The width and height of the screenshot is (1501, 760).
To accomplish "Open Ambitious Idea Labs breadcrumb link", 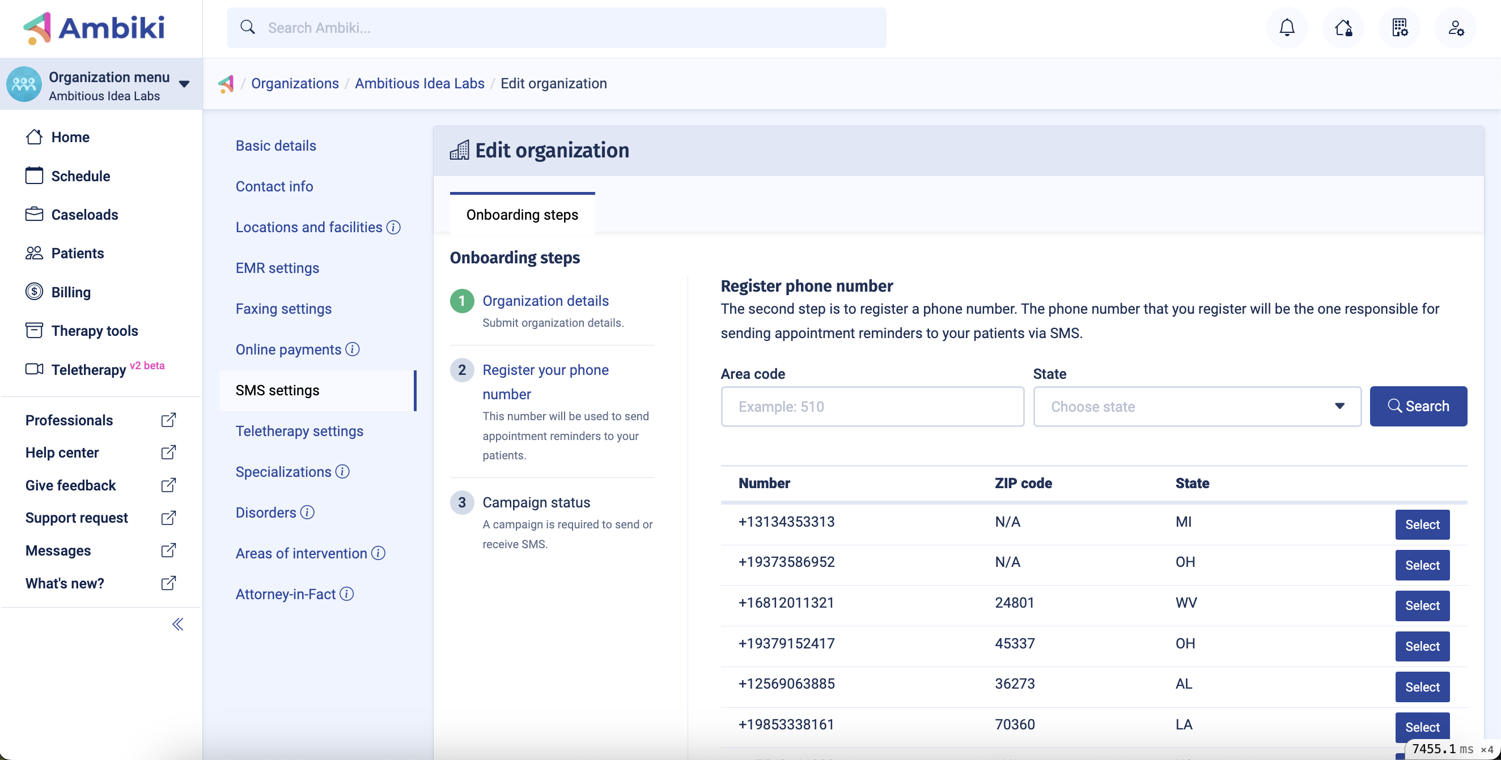I will pos(419,84).
